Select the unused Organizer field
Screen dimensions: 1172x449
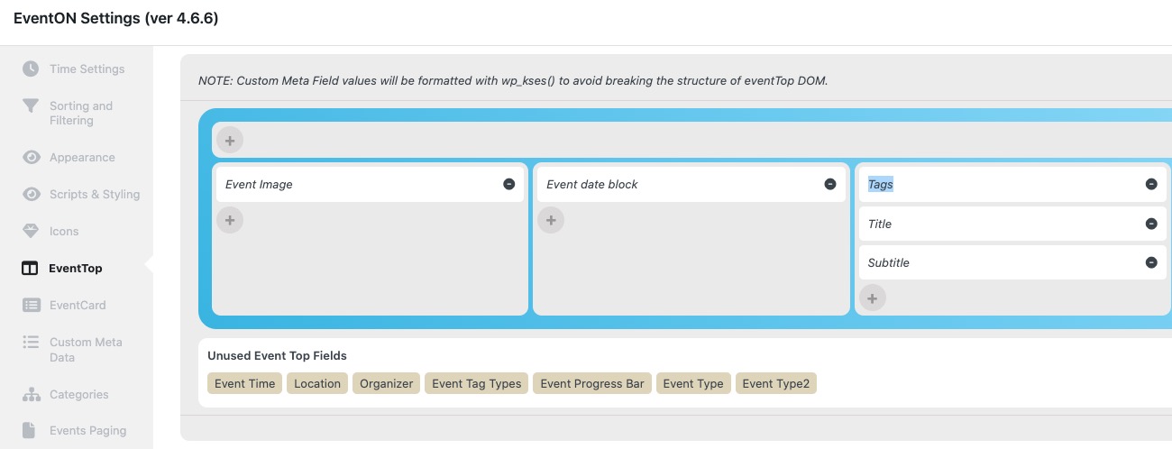pyautogui.click(x=387, y=383)
